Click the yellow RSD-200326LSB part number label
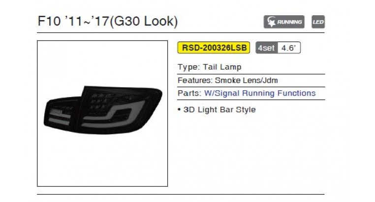The height and width of the screenshot is (202, 375). click(x=214, y=48)
